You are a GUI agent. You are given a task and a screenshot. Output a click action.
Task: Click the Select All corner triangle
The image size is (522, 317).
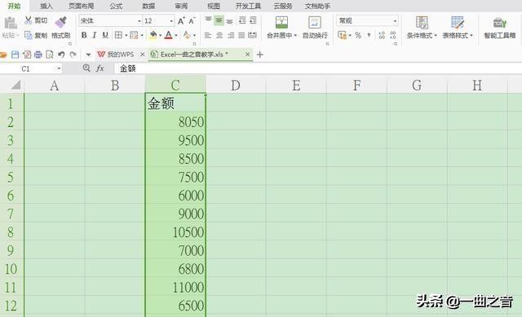(15, 85)
